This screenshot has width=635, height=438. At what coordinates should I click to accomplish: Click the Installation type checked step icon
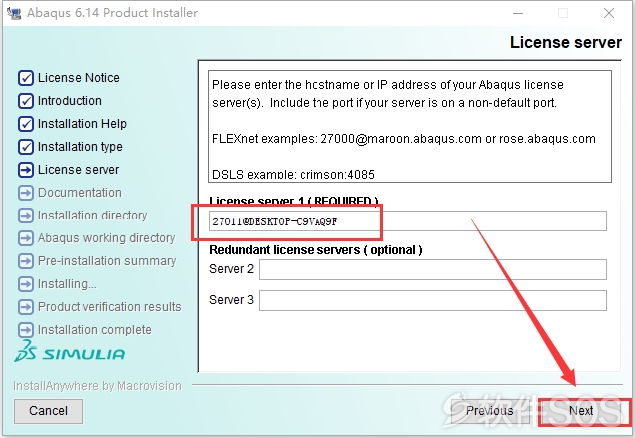point(26,147)
